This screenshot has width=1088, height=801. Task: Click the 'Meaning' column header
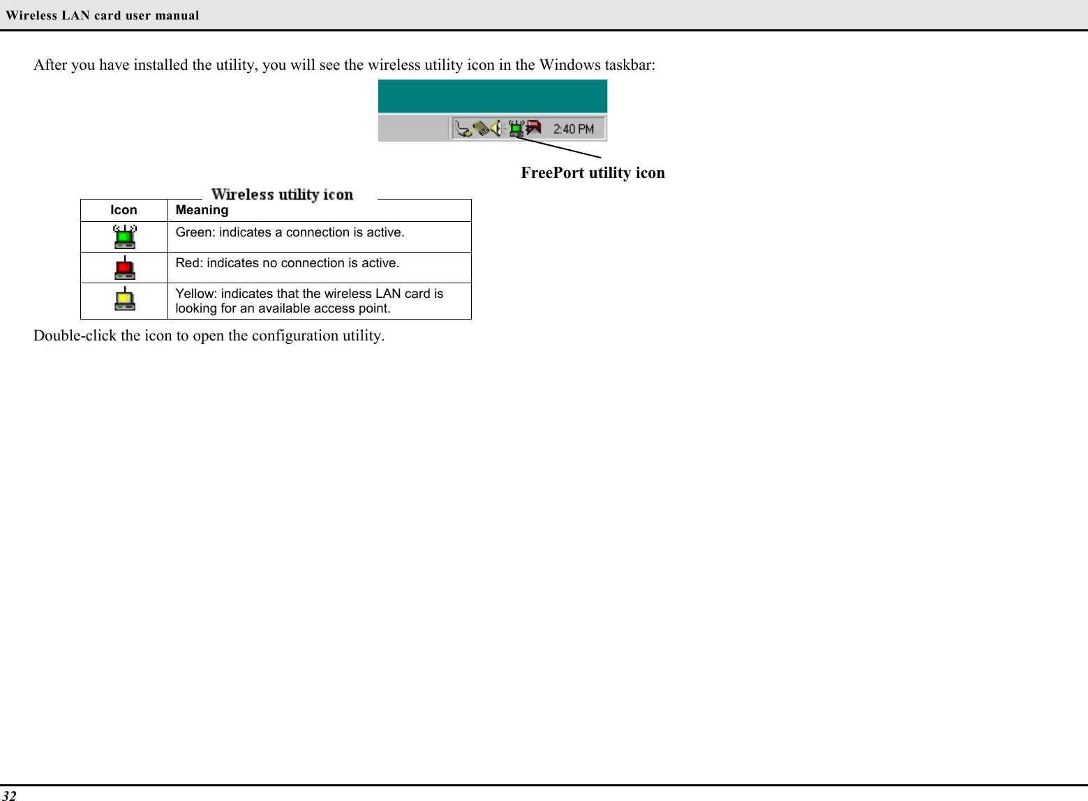coord(202,210)
